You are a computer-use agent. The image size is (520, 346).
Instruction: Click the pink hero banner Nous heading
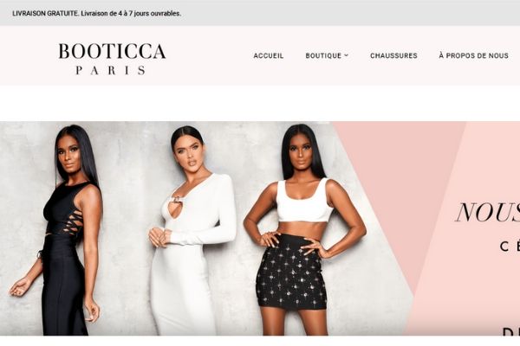[x=487, y=212]
